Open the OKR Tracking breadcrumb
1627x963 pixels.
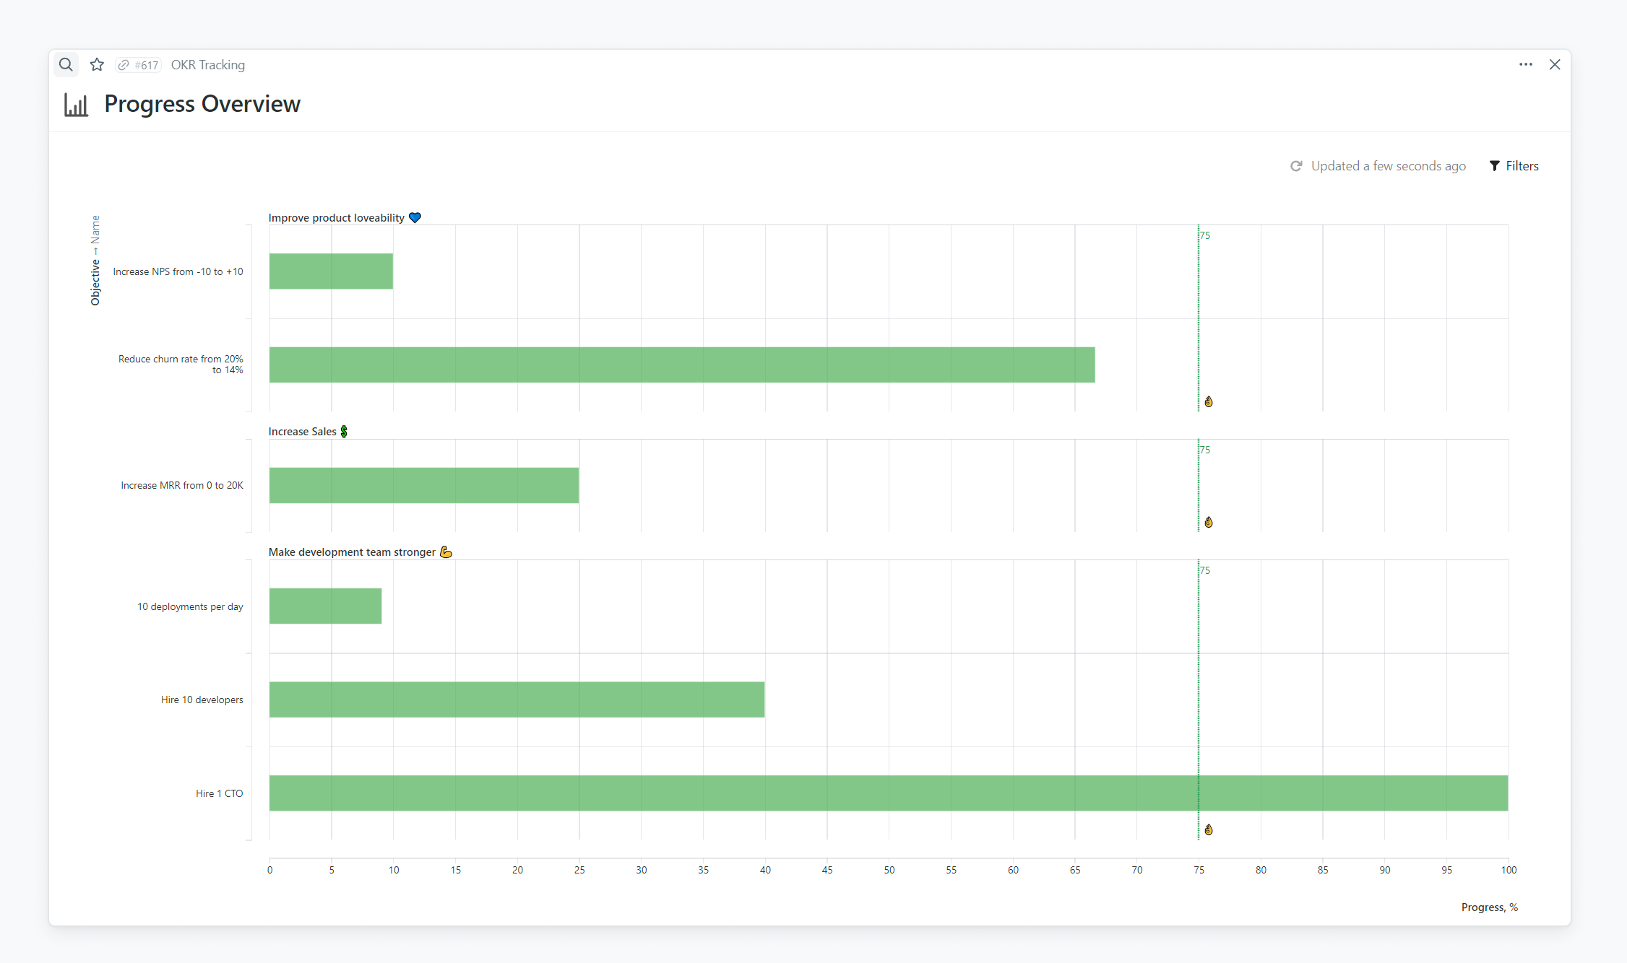[208, 65]
